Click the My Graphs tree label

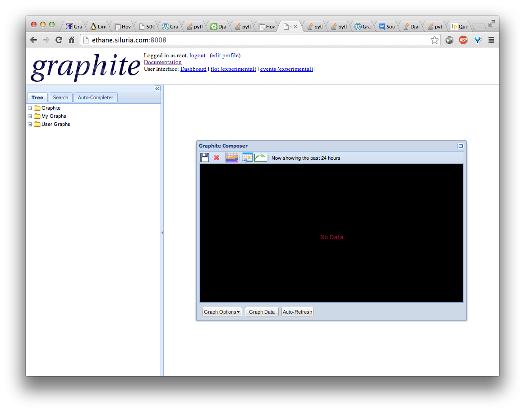54,116
